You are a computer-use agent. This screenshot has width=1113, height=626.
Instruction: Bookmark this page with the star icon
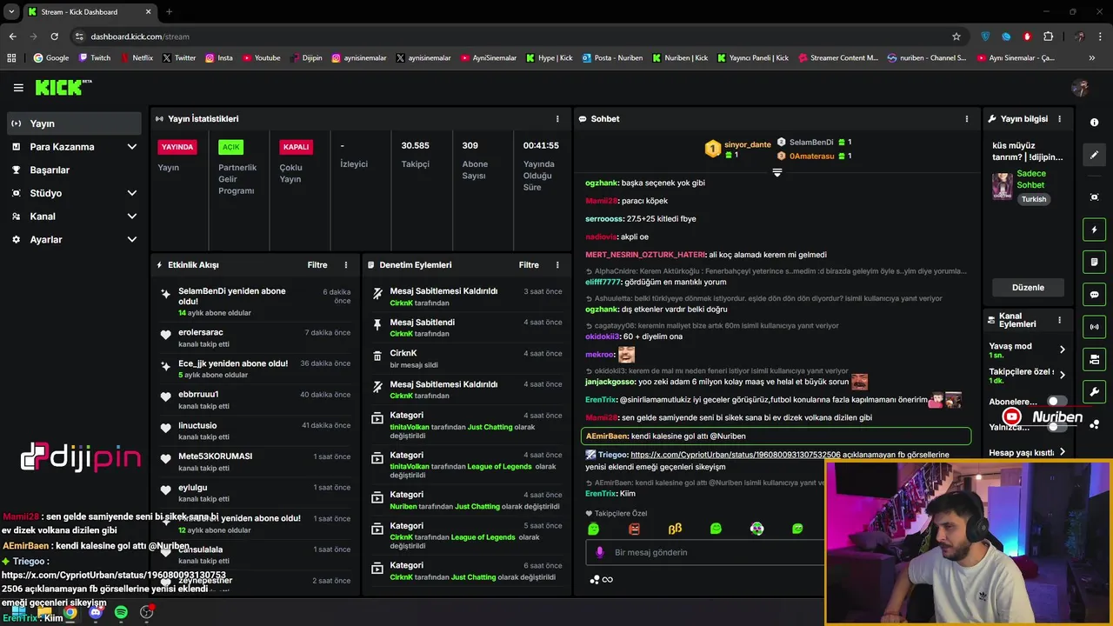coord(956,37)
